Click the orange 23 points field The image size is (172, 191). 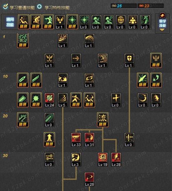click(150, 6)
